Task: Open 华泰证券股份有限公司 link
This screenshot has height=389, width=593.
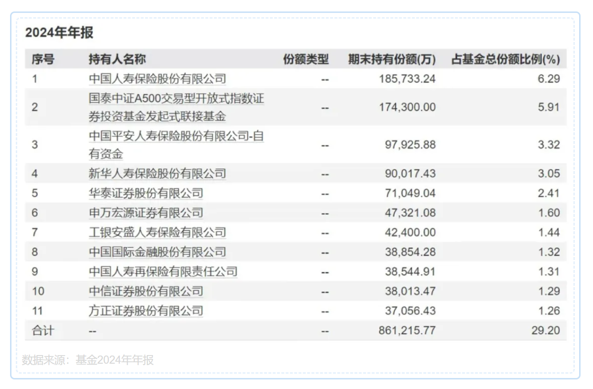Action: tap(146, 193)
